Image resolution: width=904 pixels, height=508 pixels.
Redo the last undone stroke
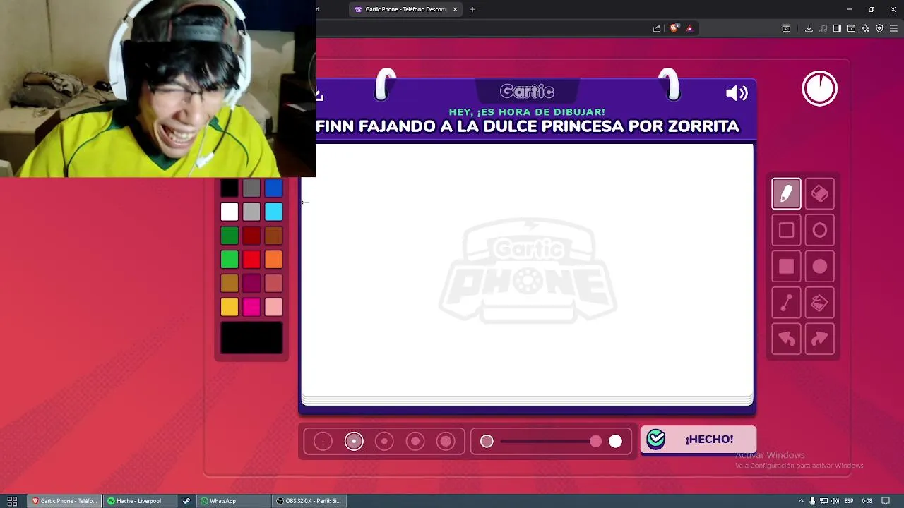[819, 339]
